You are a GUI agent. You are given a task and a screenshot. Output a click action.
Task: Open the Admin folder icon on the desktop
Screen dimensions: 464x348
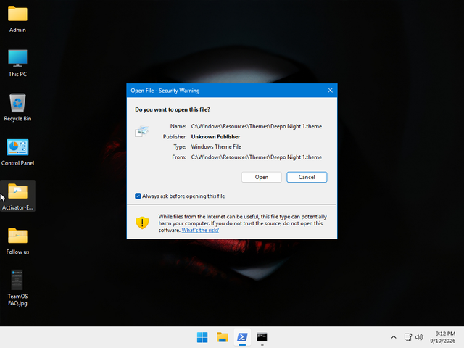(17, 19)
